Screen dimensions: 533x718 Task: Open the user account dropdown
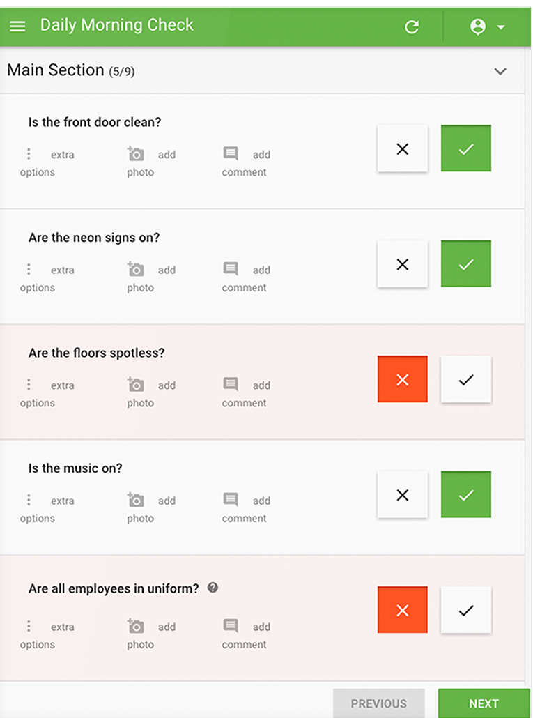(487, 27)
